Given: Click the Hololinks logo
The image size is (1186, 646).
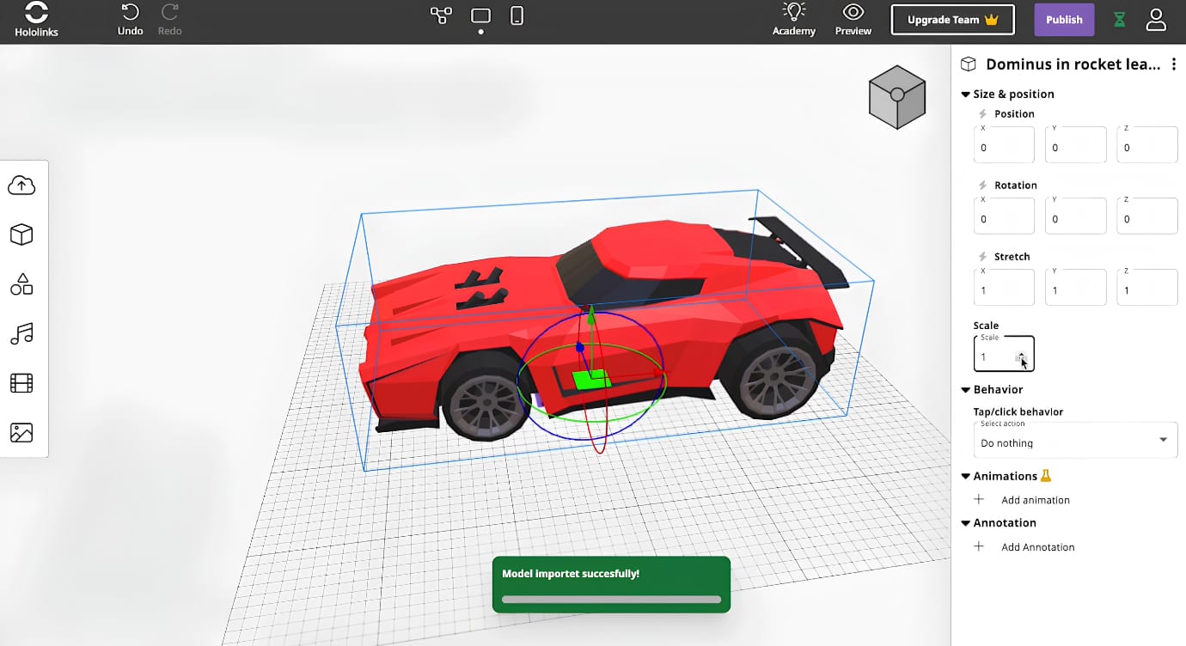Looking at the screenshot, I should pyautogui.click(x=37, y=21).
